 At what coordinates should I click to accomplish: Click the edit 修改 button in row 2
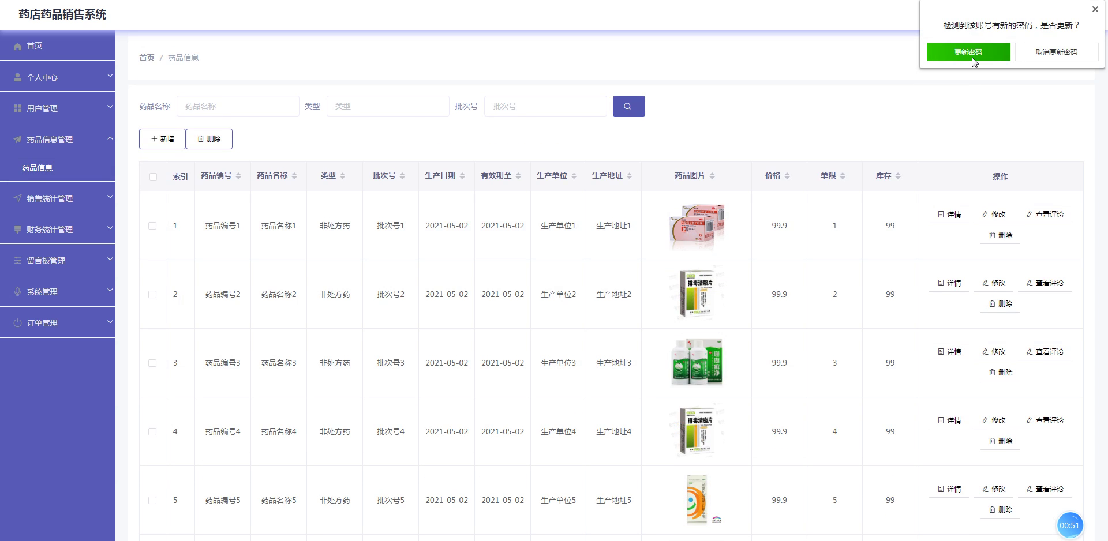[994, 283]
